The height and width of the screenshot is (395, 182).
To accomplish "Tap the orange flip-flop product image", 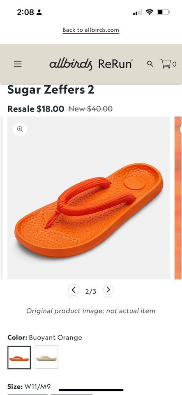I will tap(89, 198).
